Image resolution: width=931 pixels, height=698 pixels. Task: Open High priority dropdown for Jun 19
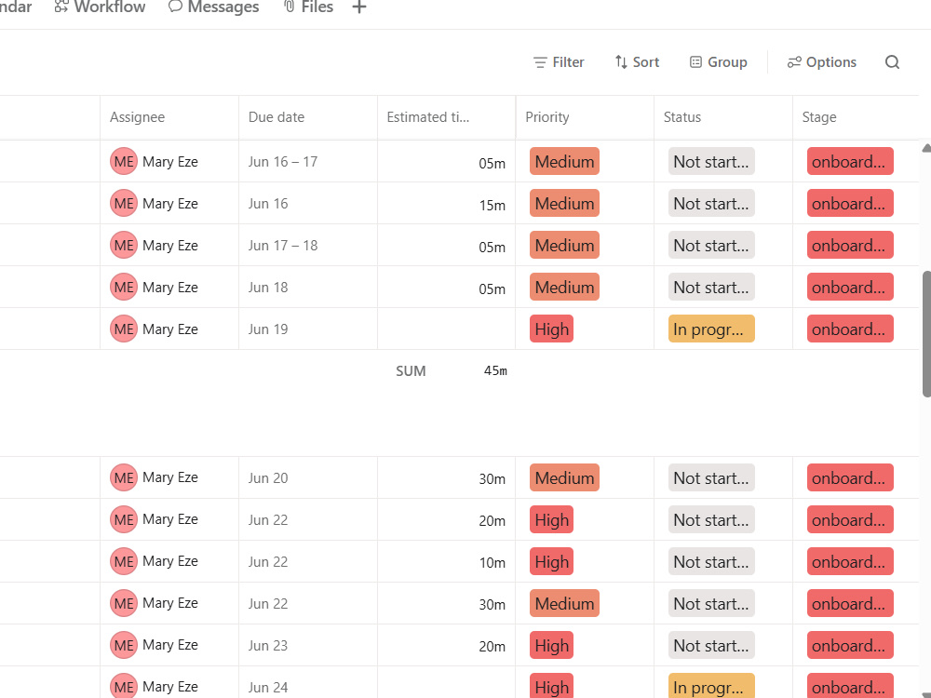pos(551,329)
